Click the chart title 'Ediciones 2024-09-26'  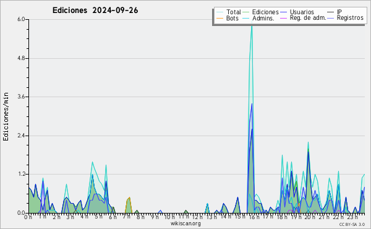[x=95, y=11]
